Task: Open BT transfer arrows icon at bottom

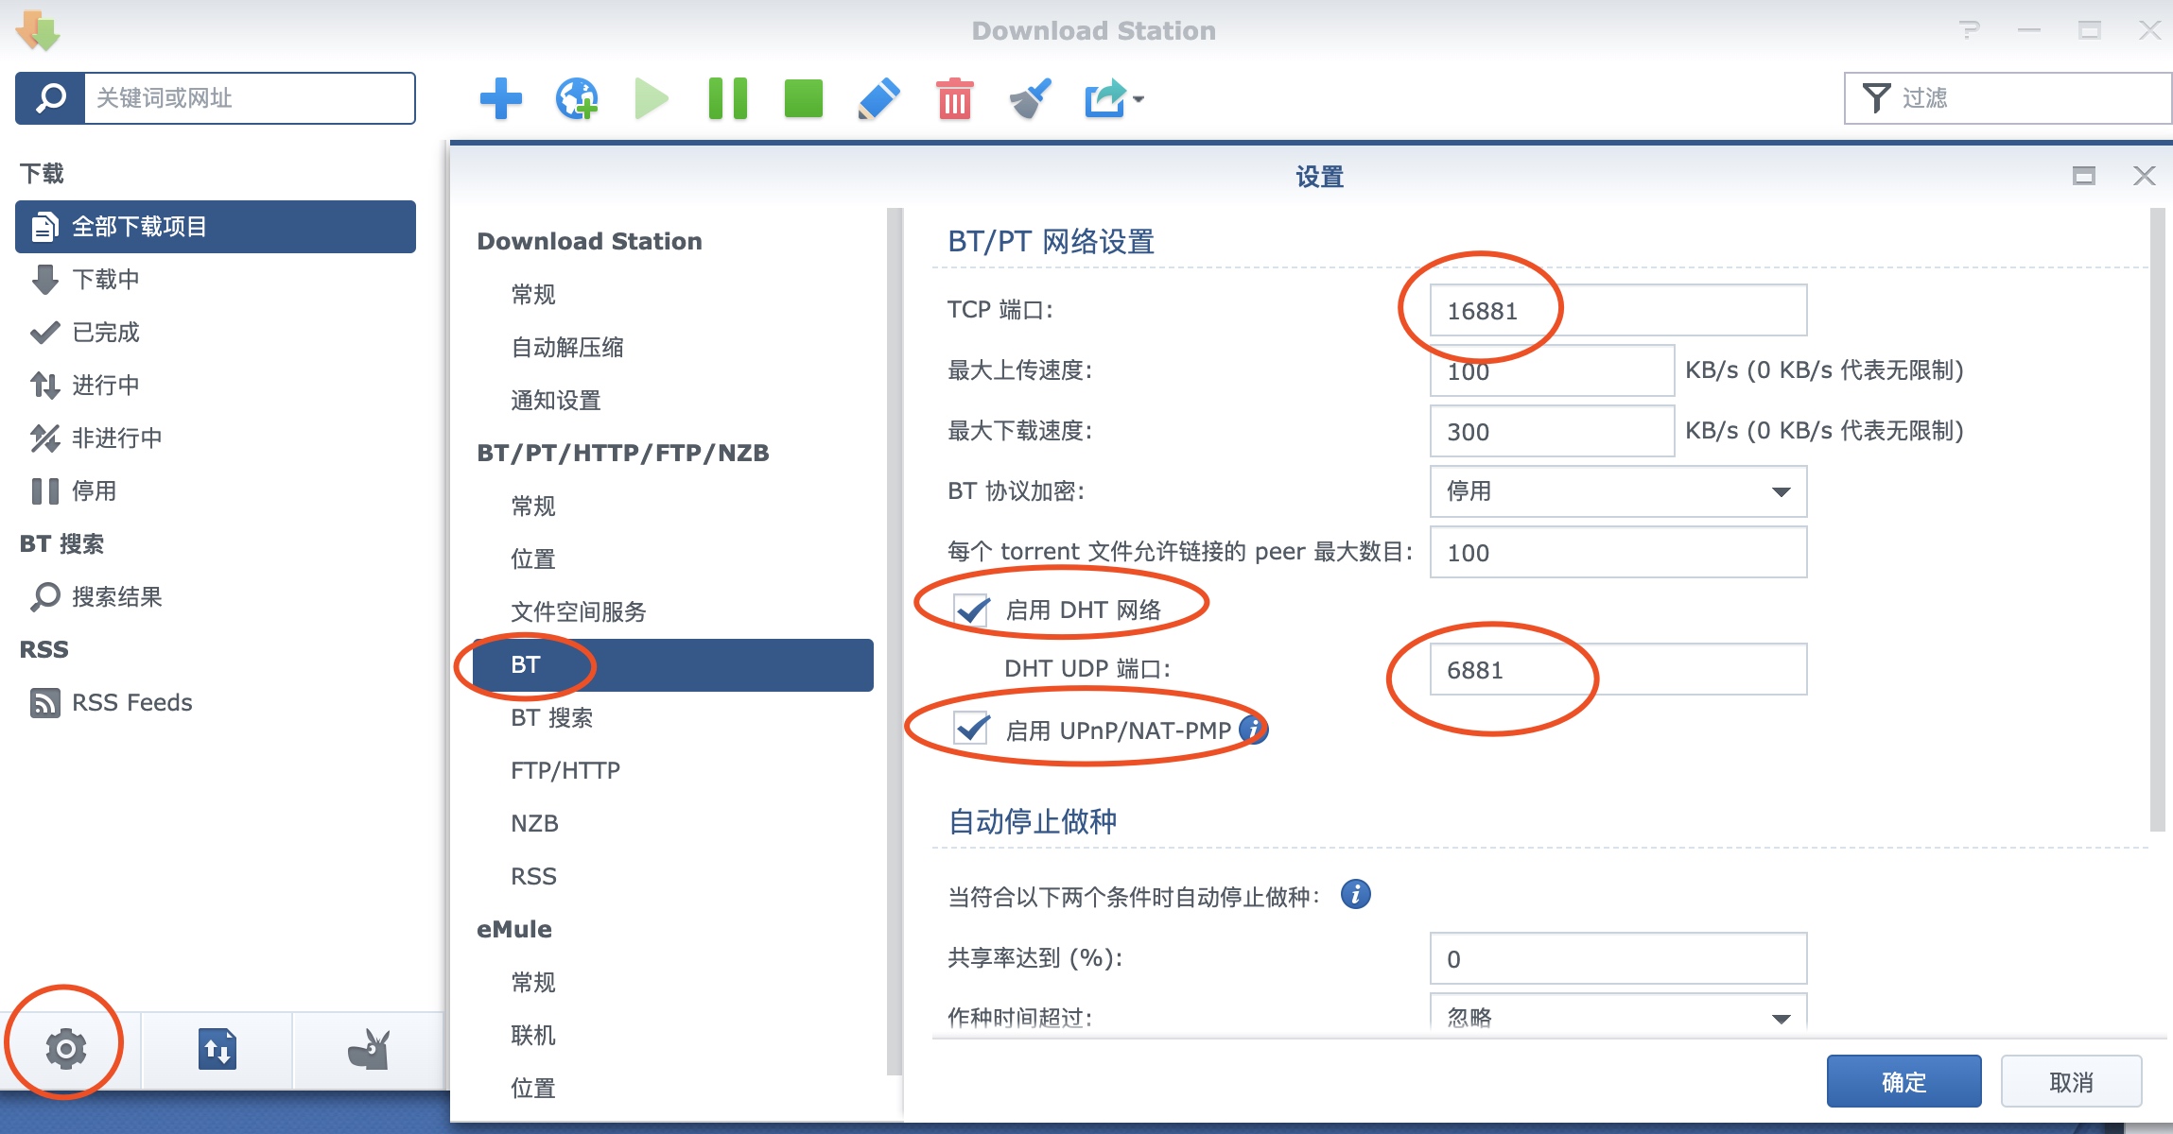Action: point(217,1049)
